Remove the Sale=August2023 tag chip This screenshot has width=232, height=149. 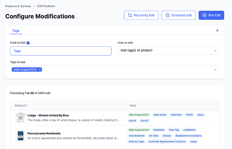pyautogui.click(x=40, y=70)
